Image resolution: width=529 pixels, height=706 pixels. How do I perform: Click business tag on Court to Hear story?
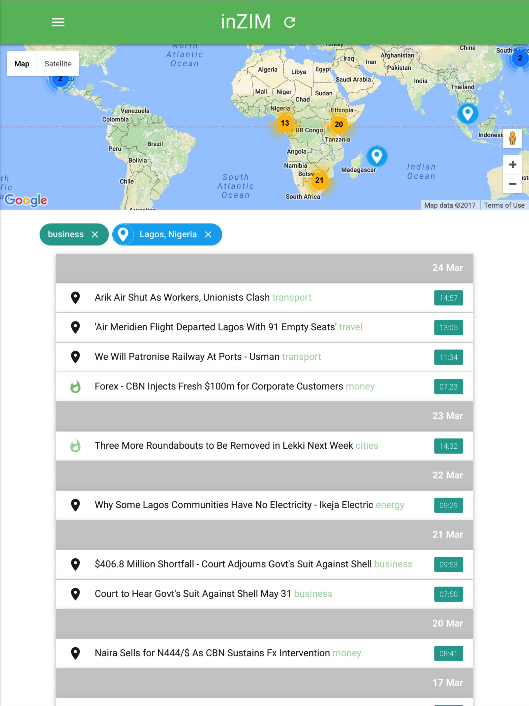[313, 594]
